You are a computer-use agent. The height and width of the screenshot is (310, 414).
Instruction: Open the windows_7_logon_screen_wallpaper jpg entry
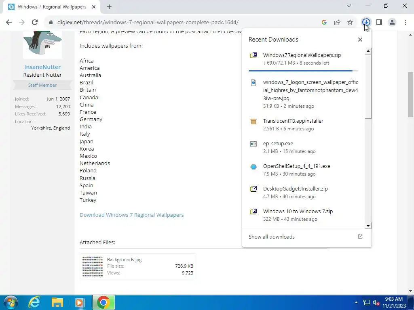point(303,94)
